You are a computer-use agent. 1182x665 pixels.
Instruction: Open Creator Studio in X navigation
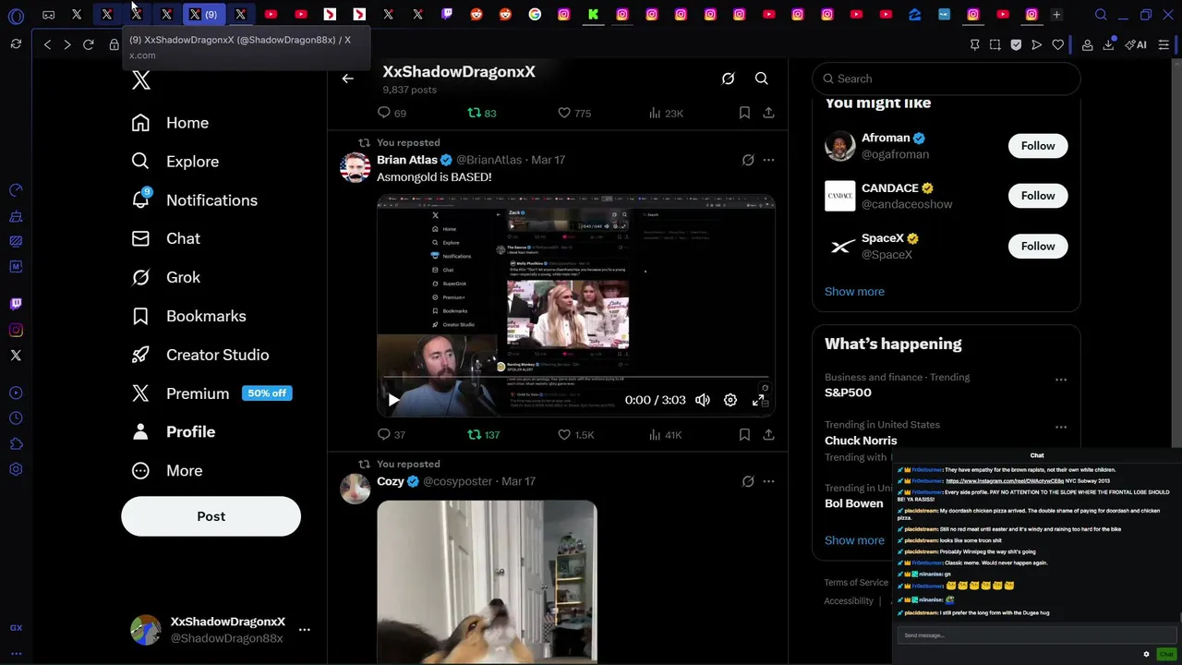click(x=200, y=355)
